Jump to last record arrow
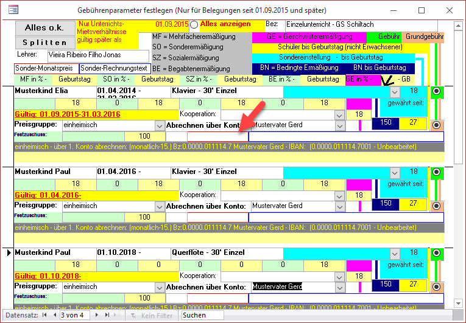Screen dimensions: 466x323 pos(107,315)
